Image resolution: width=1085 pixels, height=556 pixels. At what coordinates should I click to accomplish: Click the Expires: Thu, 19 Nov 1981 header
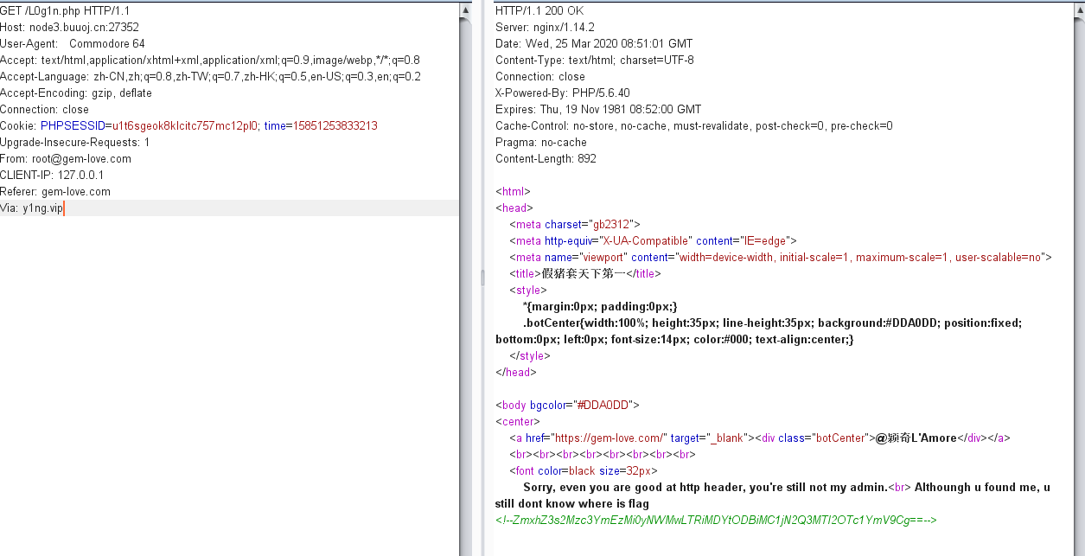click(598, 110)
